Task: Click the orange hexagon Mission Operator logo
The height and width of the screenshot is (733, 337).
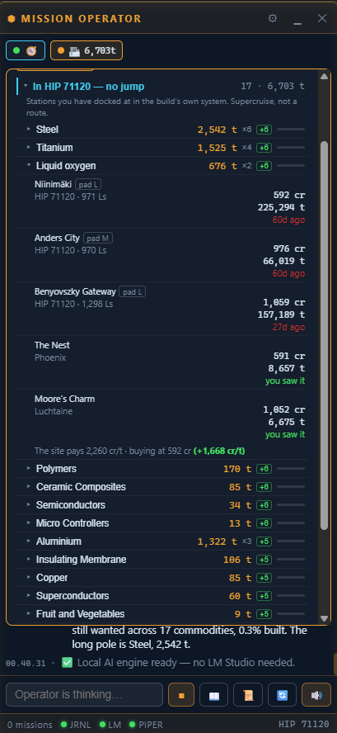Action: click(x=12, y=19)
